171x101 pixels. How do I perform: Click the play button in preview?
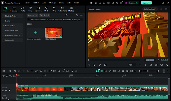(x=100, y=65)
